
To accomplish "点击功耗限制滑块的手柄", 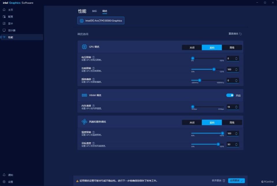I will [x=214, y=69].
